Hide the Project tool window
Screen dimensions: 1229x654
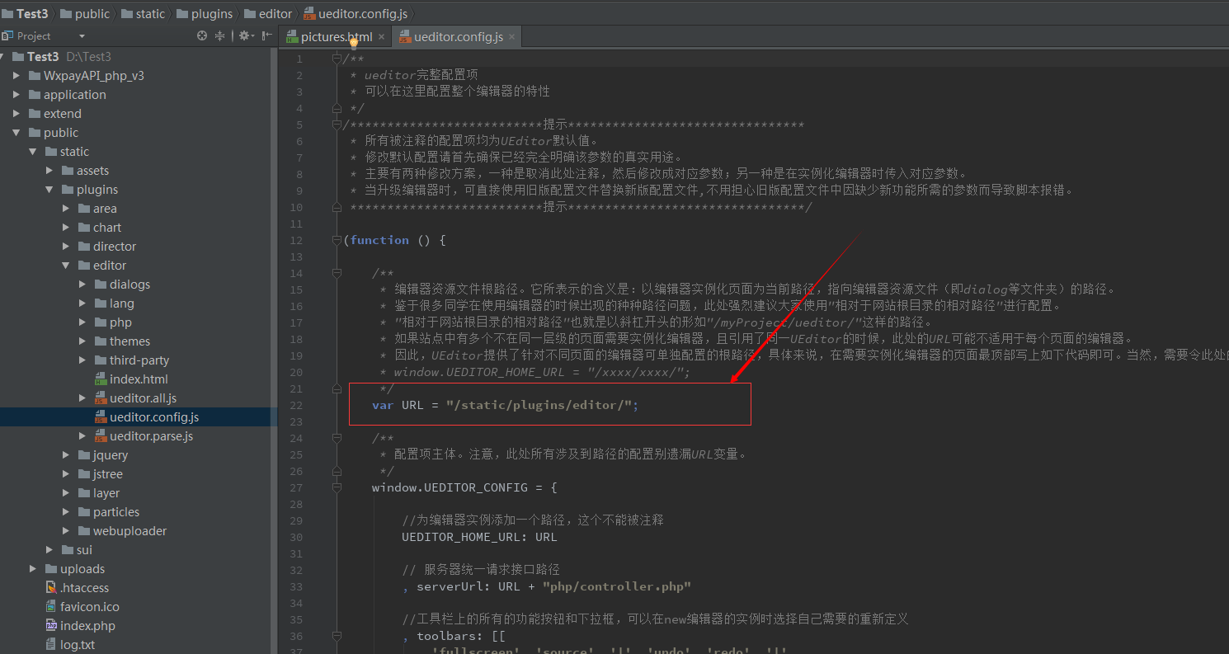coord(266,35)
